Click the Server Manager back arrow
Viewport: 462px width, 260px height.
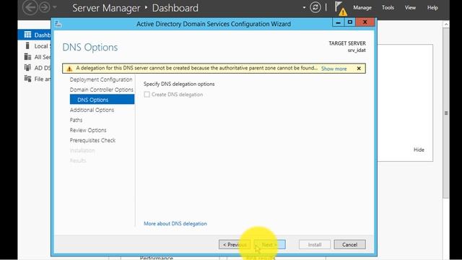(x=30, y=7)
